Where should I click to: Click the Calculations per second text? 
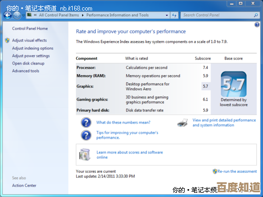point(147,68)
